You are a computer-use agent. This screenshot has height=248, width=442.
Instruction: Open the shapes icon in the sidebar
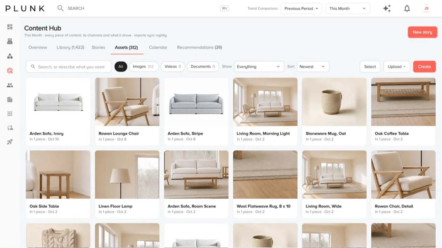point(10,56)
